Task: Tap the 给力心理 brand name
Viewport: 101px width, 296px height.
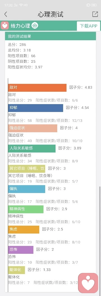Action: coord(20,26)
